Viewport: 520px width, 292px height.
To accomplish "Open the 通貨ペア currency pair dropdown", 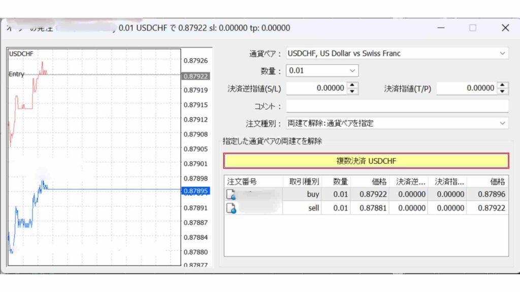I will (x=503, y=53).
